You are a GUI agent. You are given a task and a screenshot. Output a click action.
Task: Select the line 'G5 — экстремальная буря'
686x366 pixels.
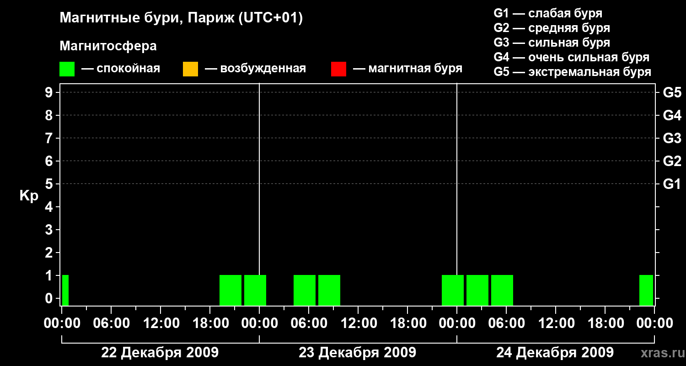coord(573,72)
